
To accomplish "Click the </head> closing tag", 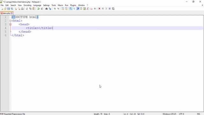I will [25, 32].
